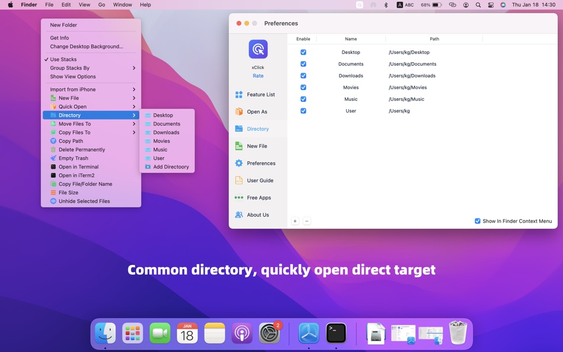Uncheck Show In Finder Context Menu

tap(478, 221)
